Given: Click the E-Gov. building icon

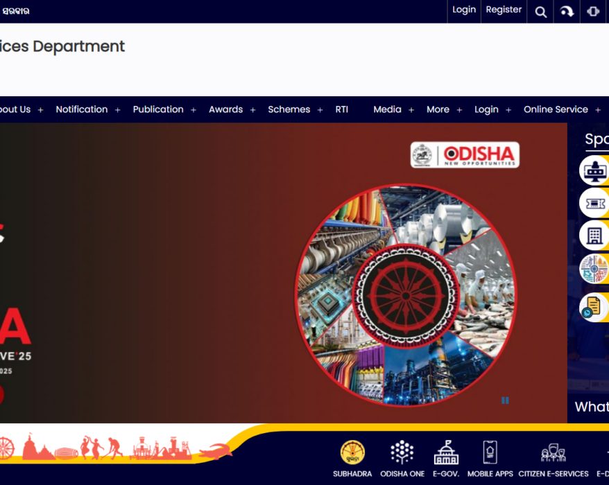Looking at the screenshot, I should tap(446, 453).
